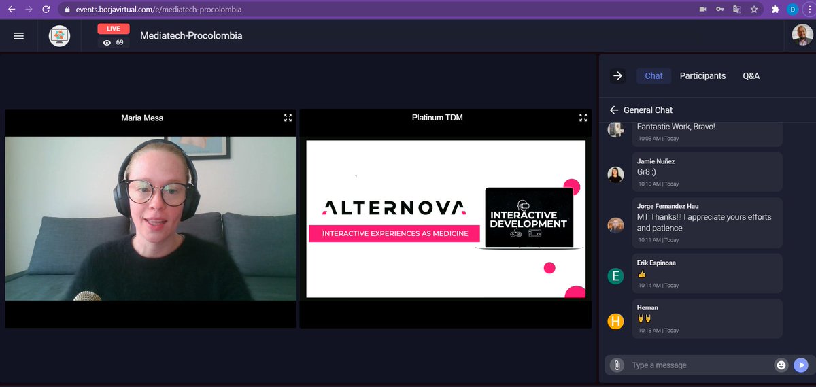Open the Chrome three-dot menu
The height and width of the screenshot is (387, 816).
click(808, 10)
